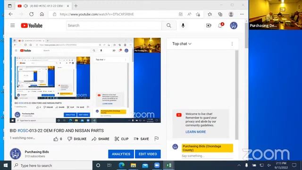Open the Purchasing Bids channel name
Viewport: 302px width, 170px height.
37,152
